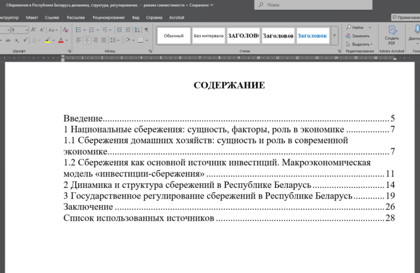
Task: Click the Примечания button
Action: pos(406,17)
